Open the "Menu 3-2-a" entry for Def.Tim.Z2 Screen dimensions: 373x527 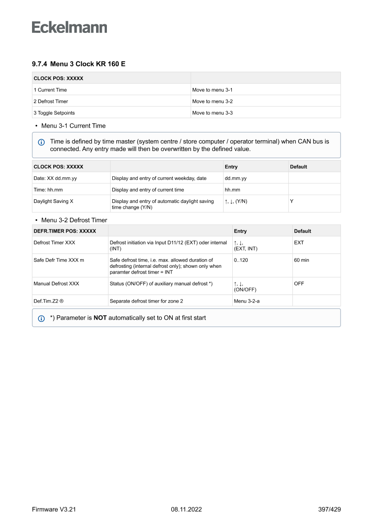click(246, 301)
